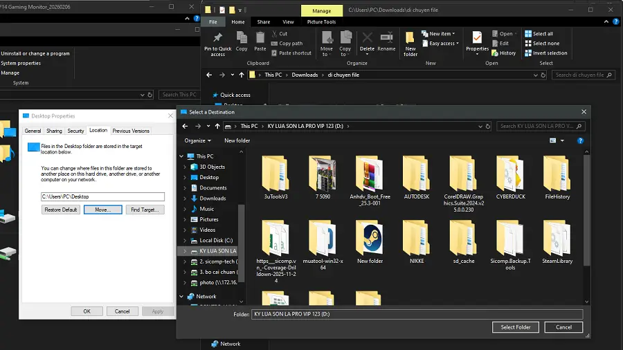Open the Previous Versions tab
The height and width of the screenshot is (350, 623).
131,131
